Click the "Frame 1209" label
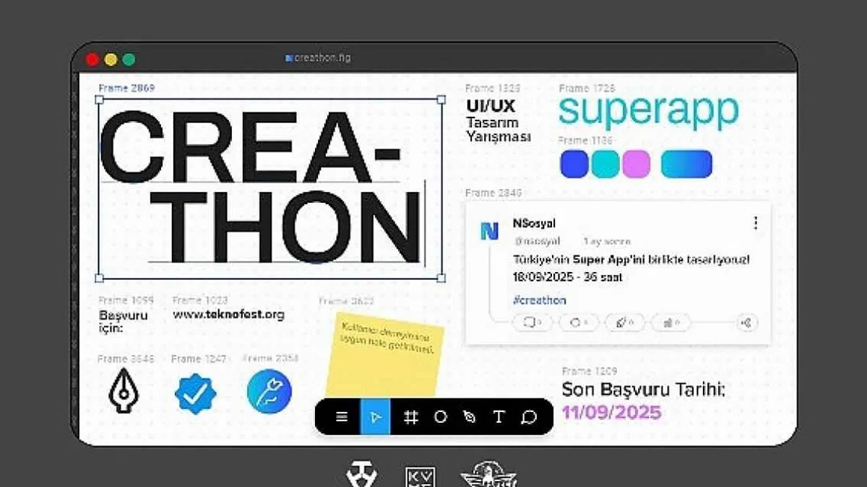The height and width of the screenshot is (487, 867). [590, 371]
